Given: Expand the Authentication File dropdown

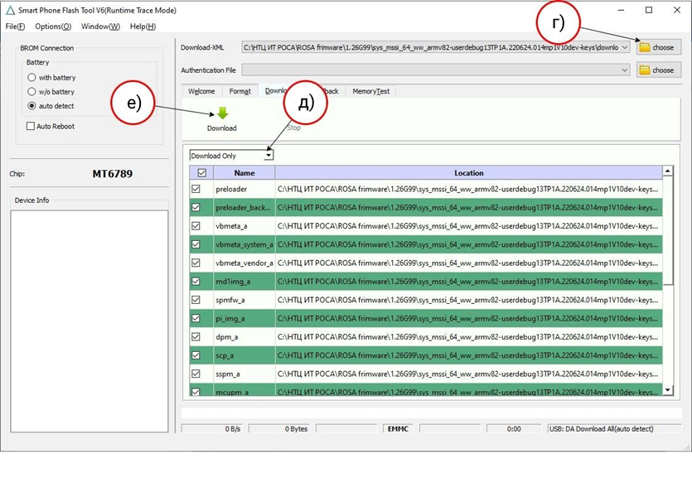Looking at the screenshot, I should click(x=624, y=70).
